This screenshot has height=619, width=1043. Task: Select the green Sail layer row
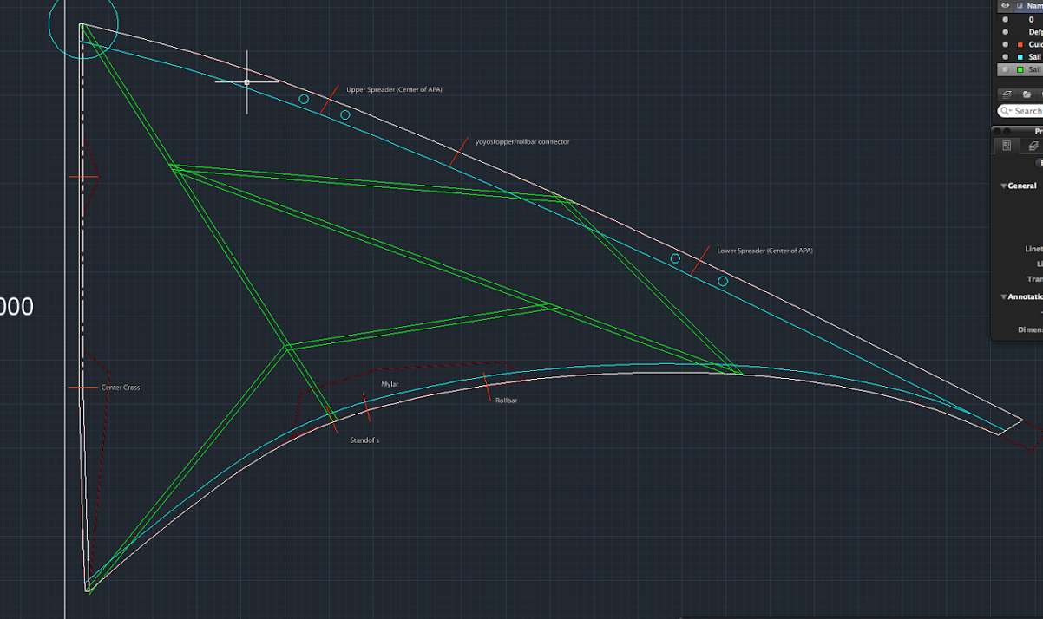point(1033,69)
